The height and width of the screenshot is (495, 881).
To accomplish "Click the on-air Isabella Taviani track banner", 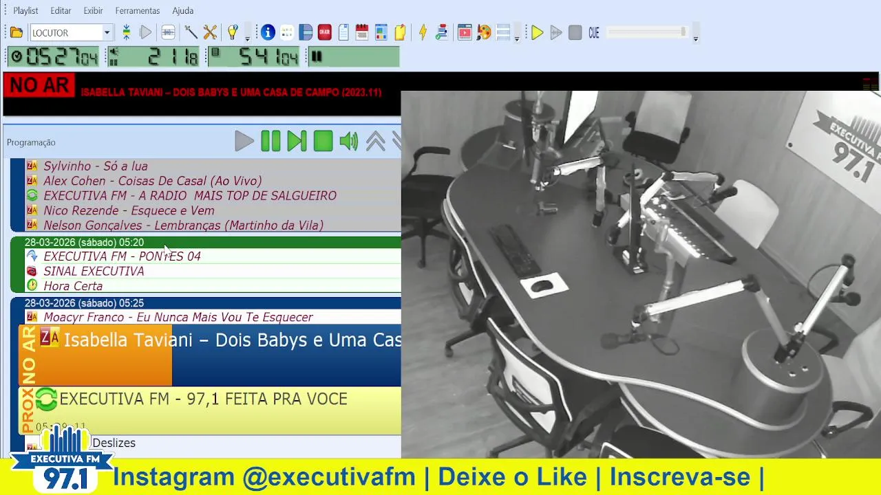I will pos(210,355).
